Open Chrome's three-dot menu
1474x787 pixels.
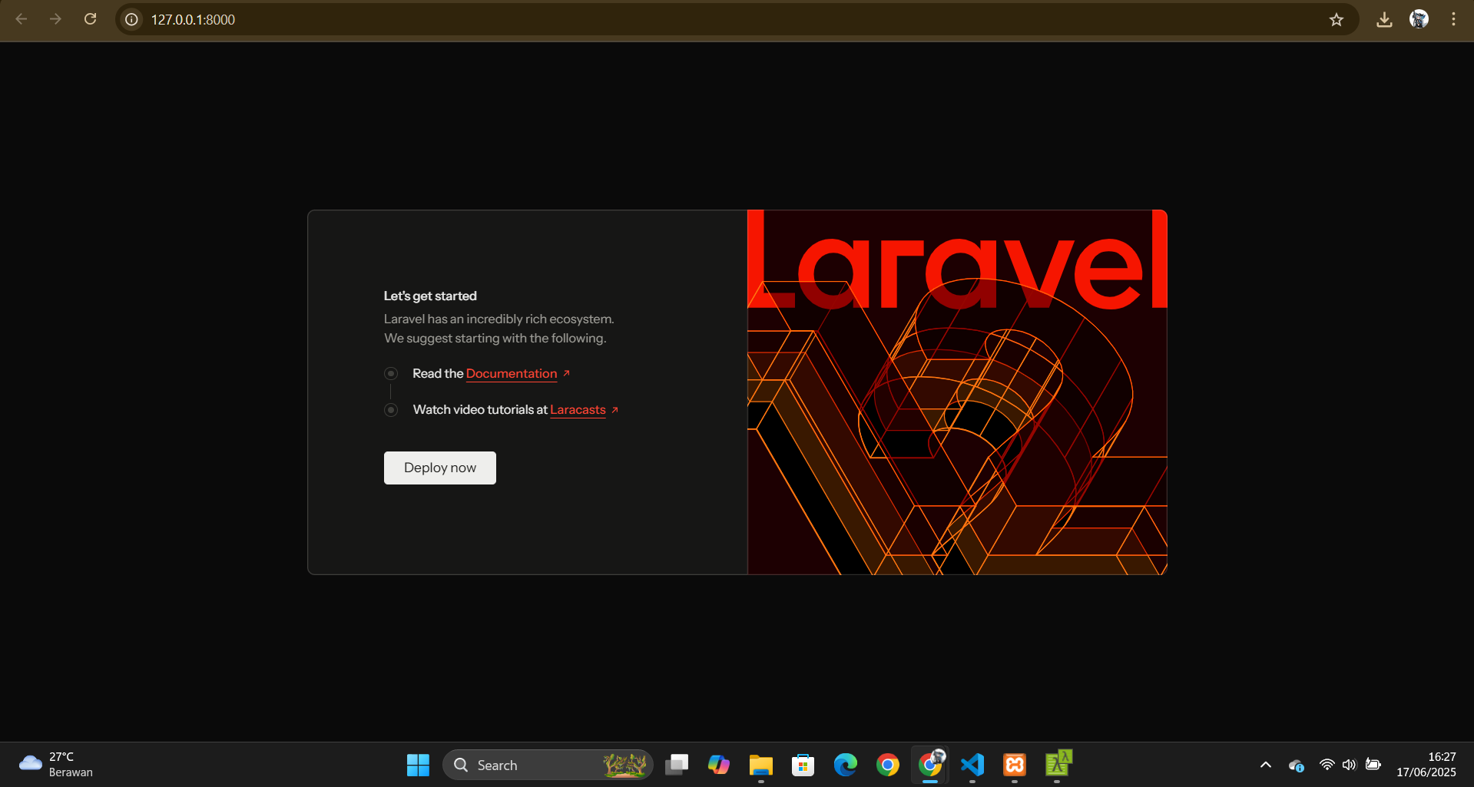(x=1453, y=19)
